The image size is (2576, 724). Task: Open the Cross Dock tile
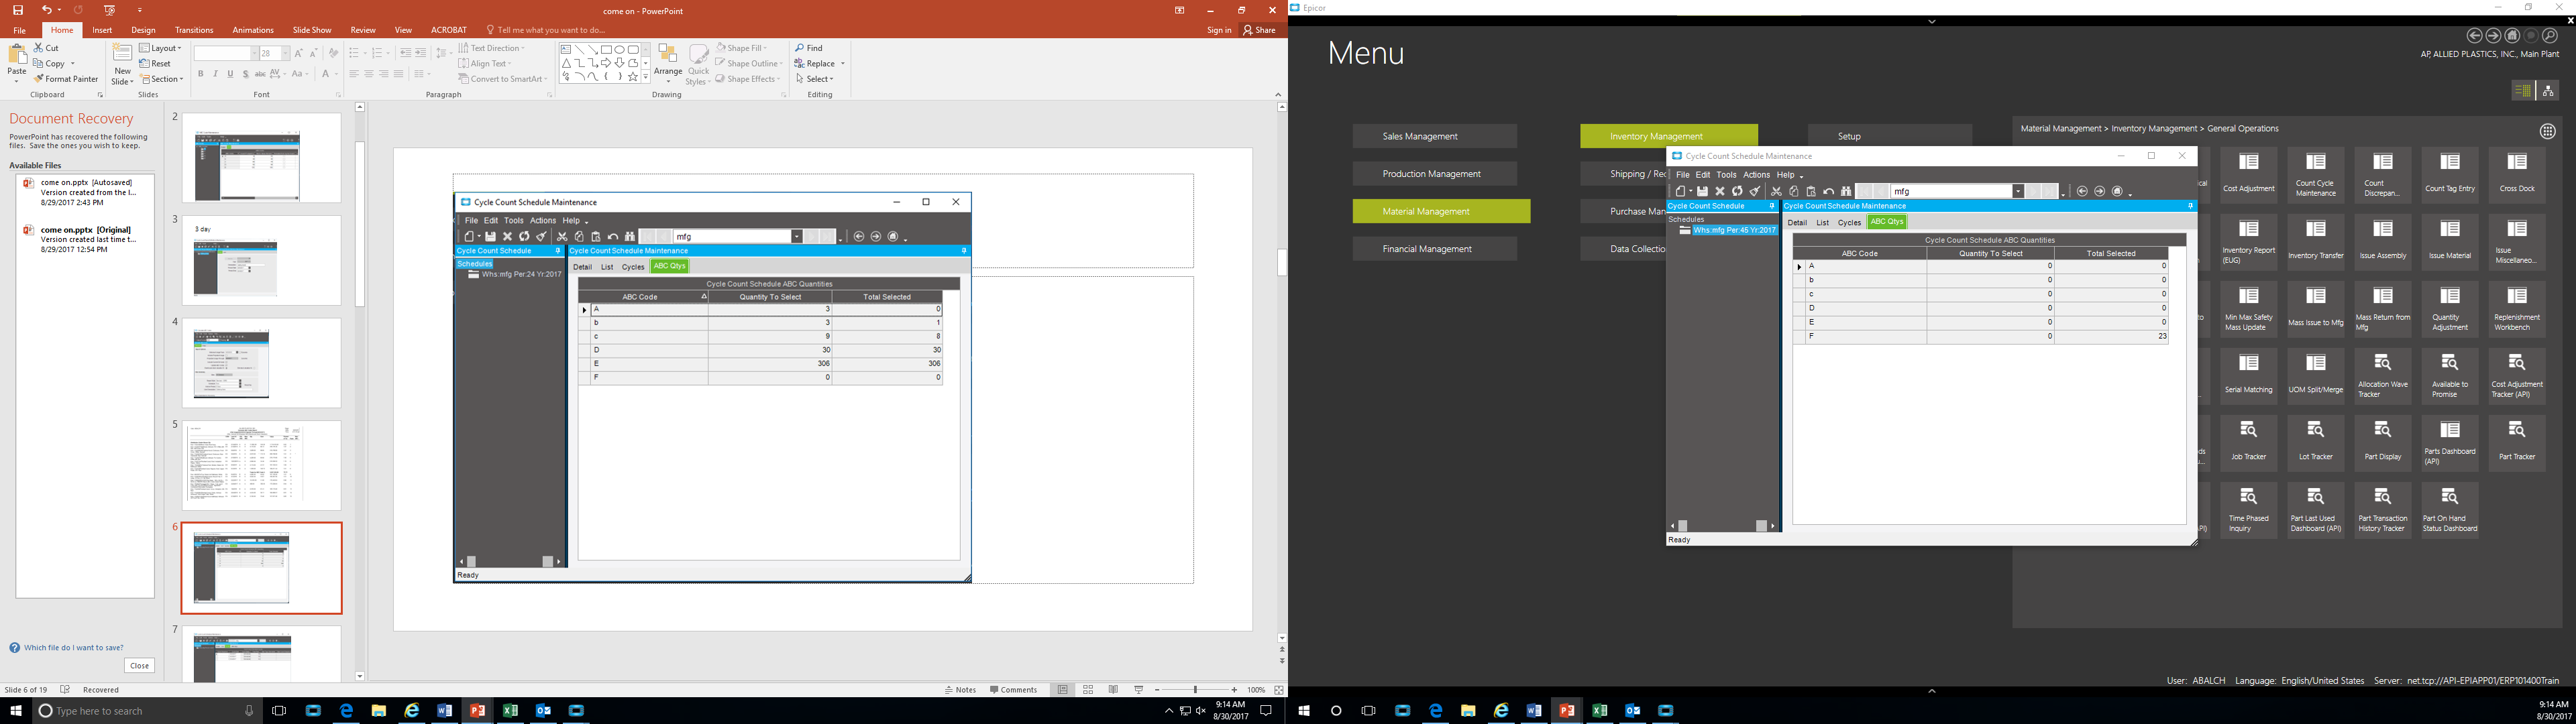[x=2517, y=175]
